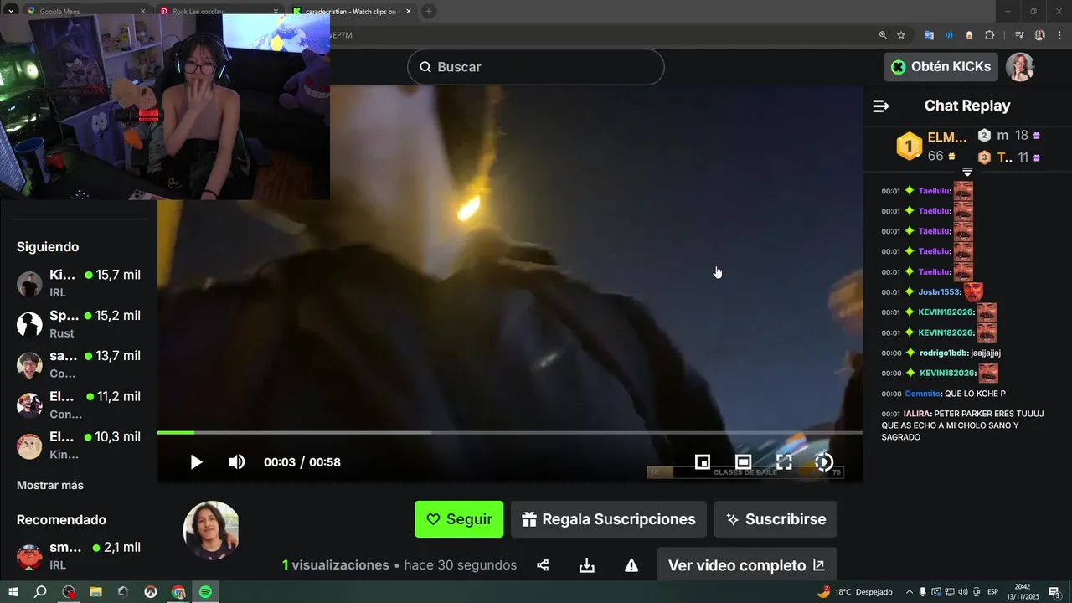This screenshot has width=1072, height=603.
Task: Focus the Buscar search field
Action: (x=536, y=67)
